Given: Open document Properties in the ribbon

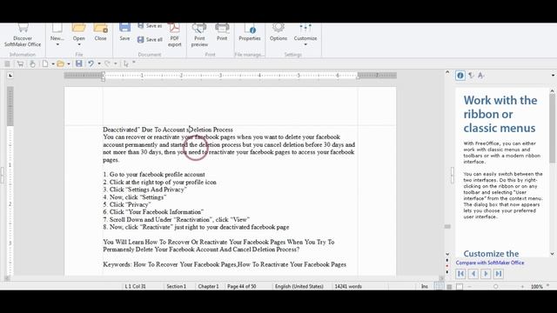Looking at the screenshot, I should (x=250, y=32).
